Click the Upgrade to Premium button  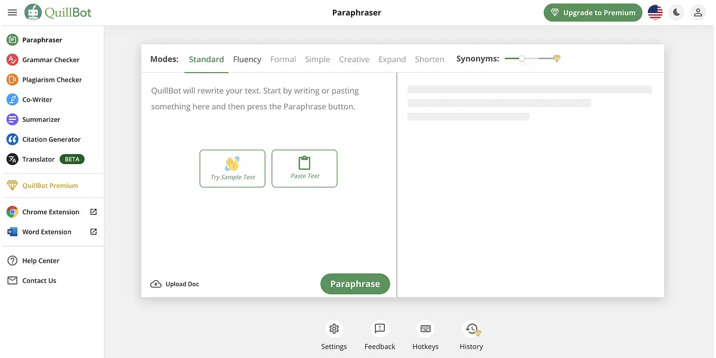coord(592,13)
